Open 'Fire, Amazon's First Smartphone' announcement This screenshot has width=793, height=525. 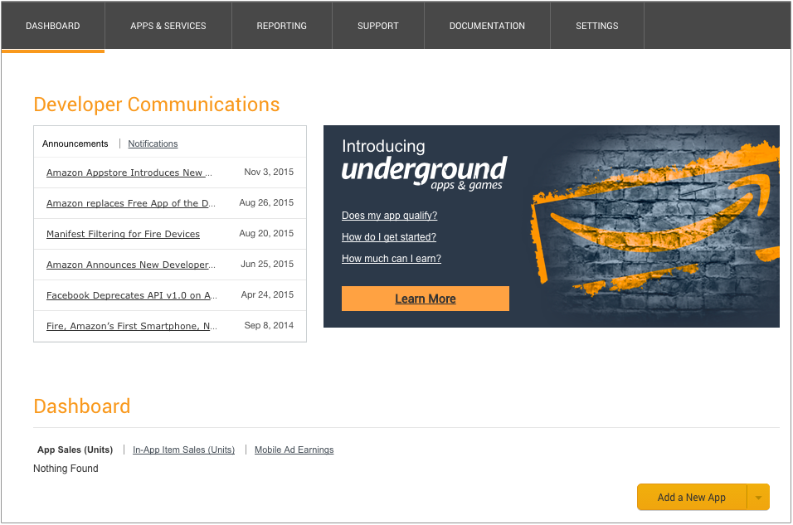(x=132, y=326)
